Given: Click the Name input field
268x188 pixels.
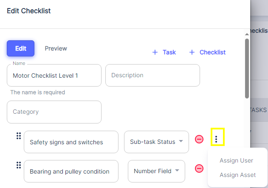Looking at the screenshot, I should pos(54,76).
